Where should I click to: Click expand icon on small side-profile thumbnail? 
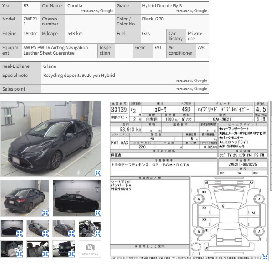click(x=20, y=234)
